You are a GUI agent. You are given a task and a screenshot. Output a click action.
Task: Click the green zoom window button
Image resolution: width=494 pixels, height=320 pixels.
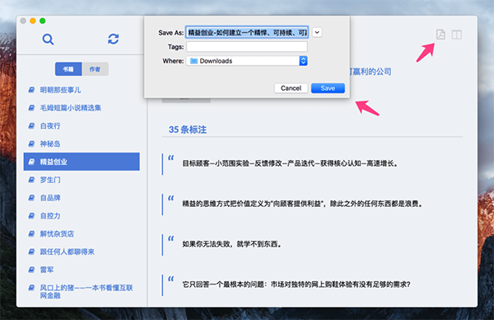(43, 21)
